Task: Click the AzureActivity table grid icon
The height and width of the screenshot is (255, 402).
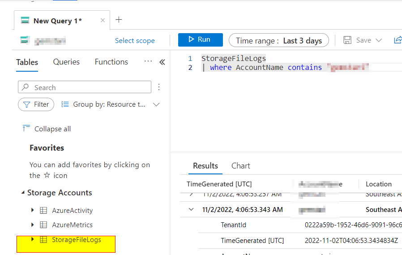Action: [x=43, y=210]
